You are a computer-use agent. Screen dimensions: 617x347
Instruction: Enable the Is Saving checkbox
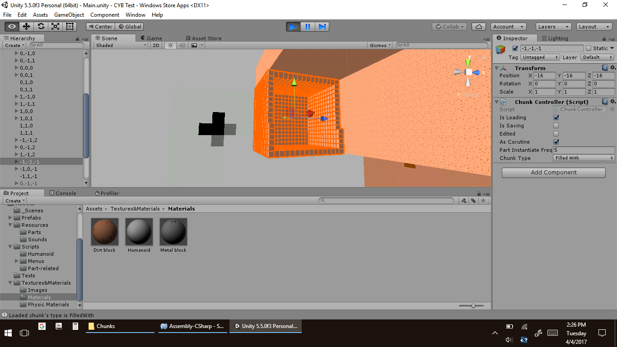tap(556, 126)
